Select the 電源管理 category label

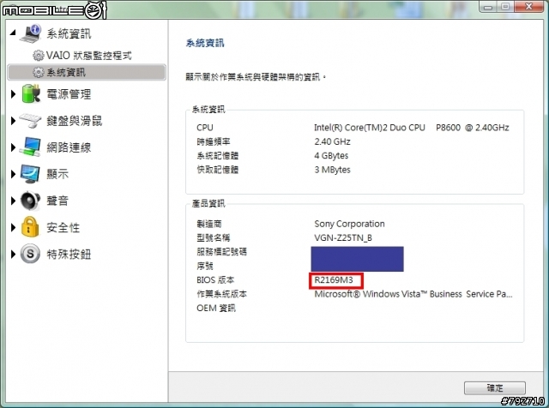pyautogui.click(x=69, y=94)
